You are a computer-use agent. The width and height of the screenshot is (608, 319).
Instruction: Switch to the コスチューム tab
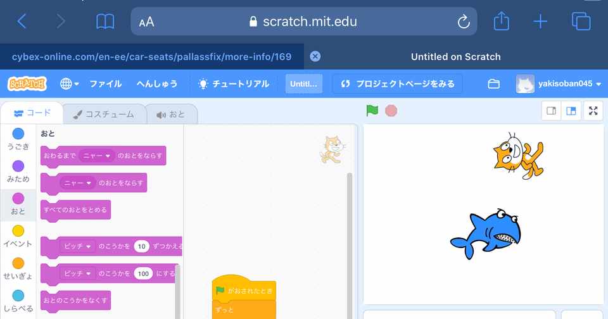pos(104,115)
